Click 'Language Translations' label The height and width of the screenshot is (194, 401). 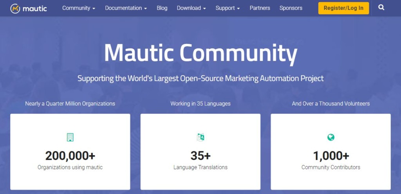pyautogui.click(x=200, y=167)
